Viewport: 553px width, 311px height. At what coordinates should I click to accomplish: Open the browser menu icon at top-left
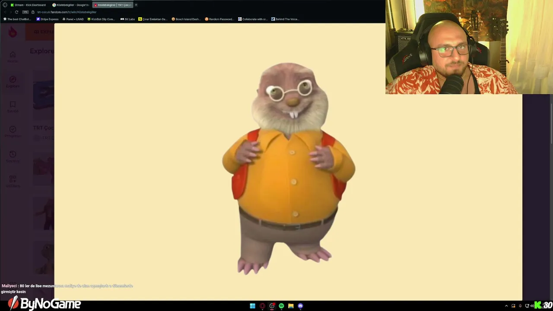point(5,5)
